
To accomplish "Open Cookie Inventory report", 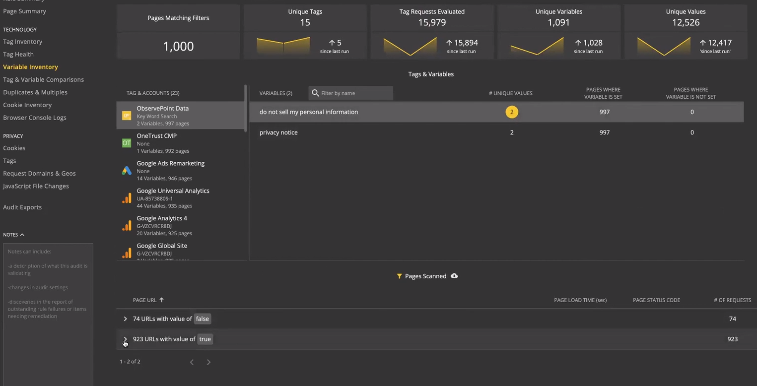I will pyautogui.click(x=27, y=105).
